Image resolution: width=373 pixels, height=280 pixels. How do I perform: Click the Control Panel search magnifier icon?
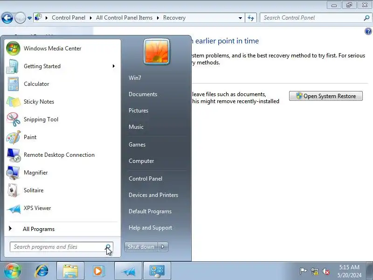[366, 18]
